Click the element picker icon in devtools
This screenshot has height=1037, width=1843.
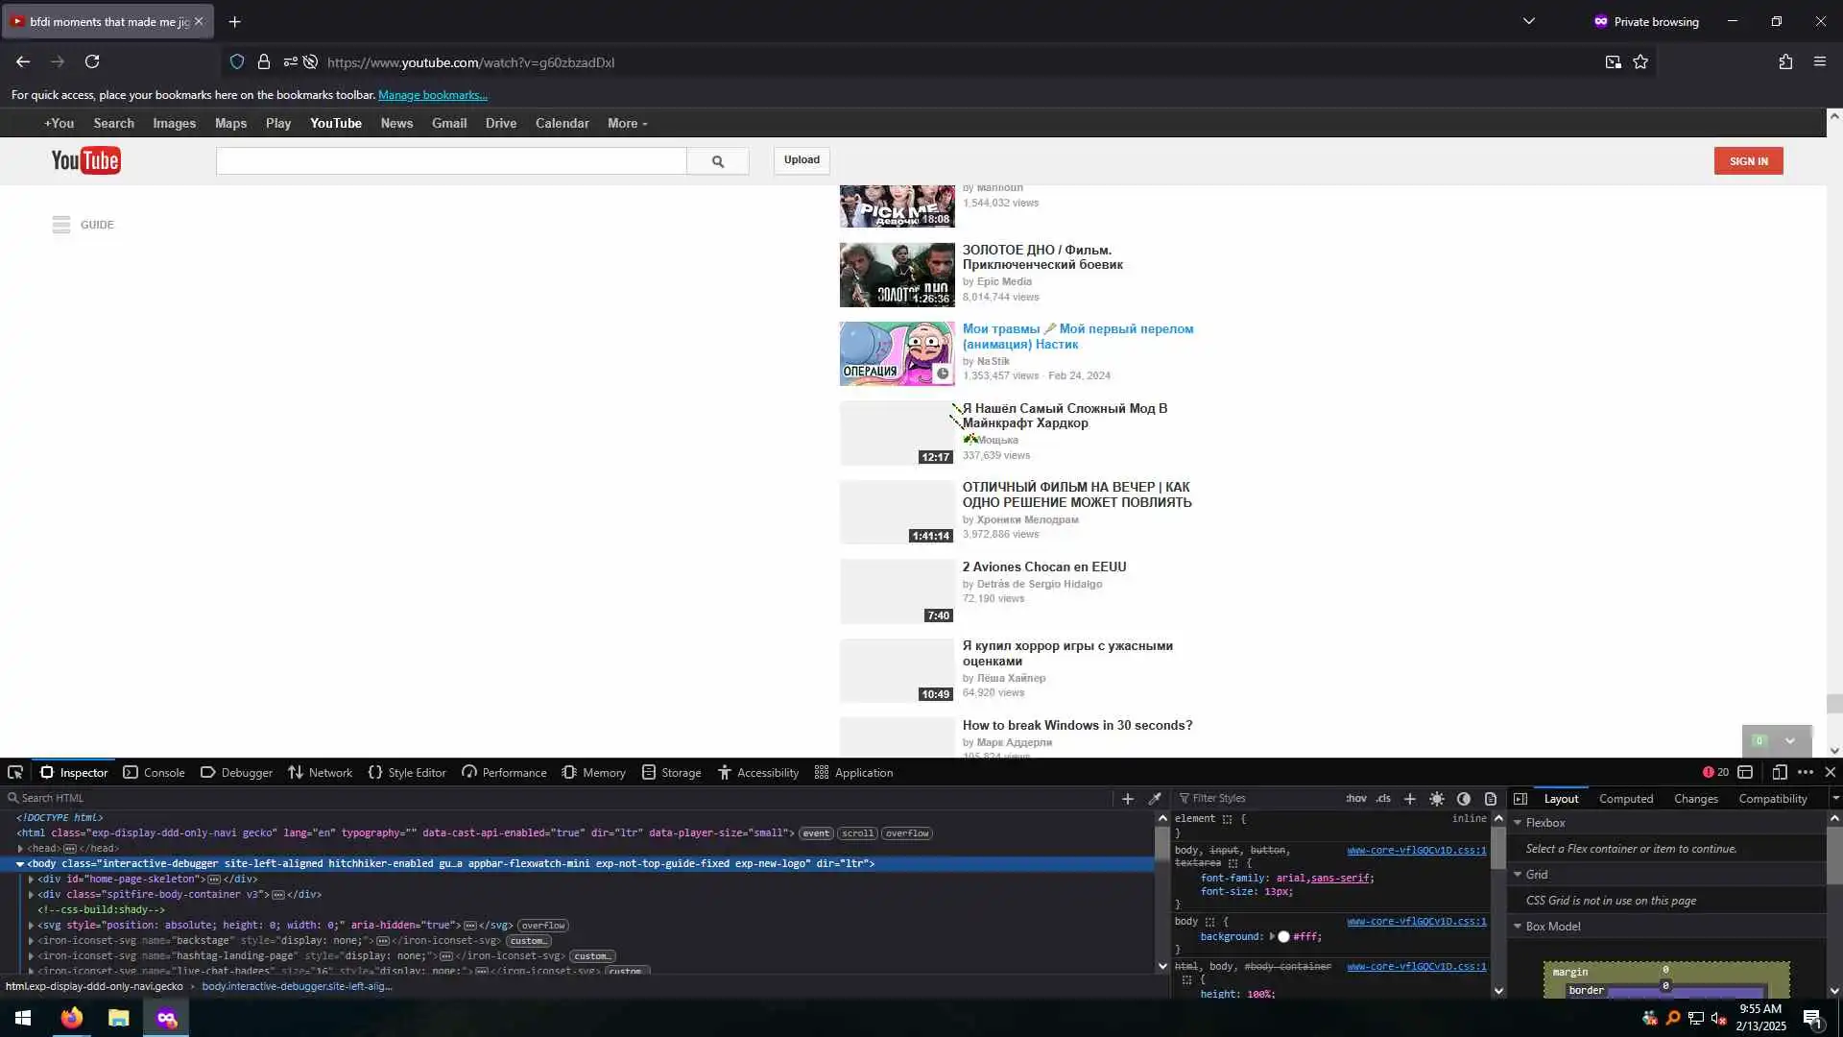tap(15, 772)
